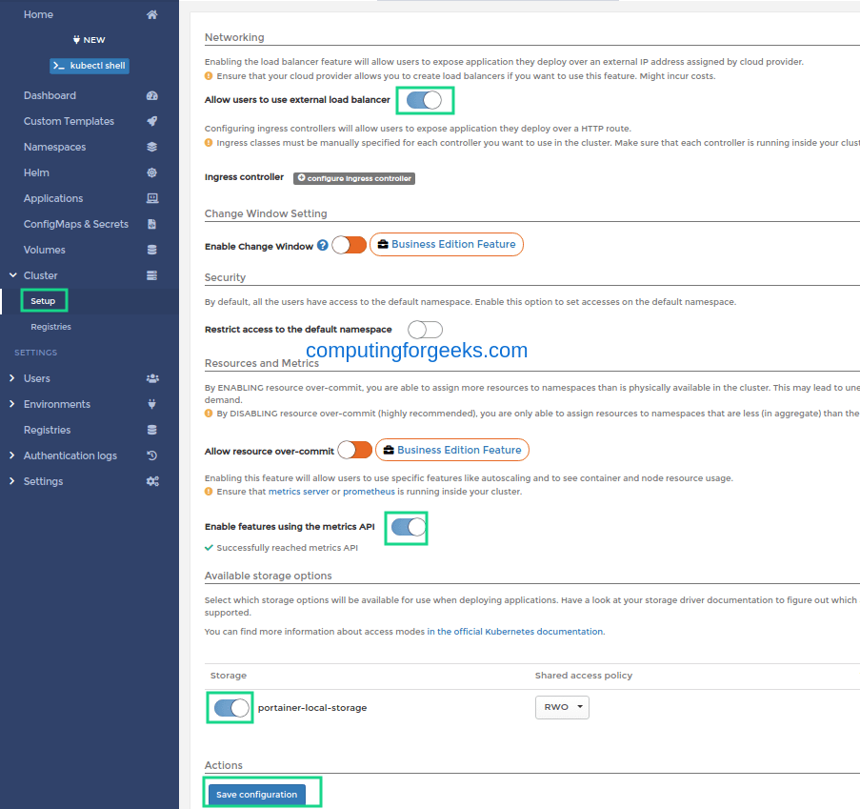The image size is (860, 809).
Task: Open the Namespaces panel icon
Action: point(150,147)
